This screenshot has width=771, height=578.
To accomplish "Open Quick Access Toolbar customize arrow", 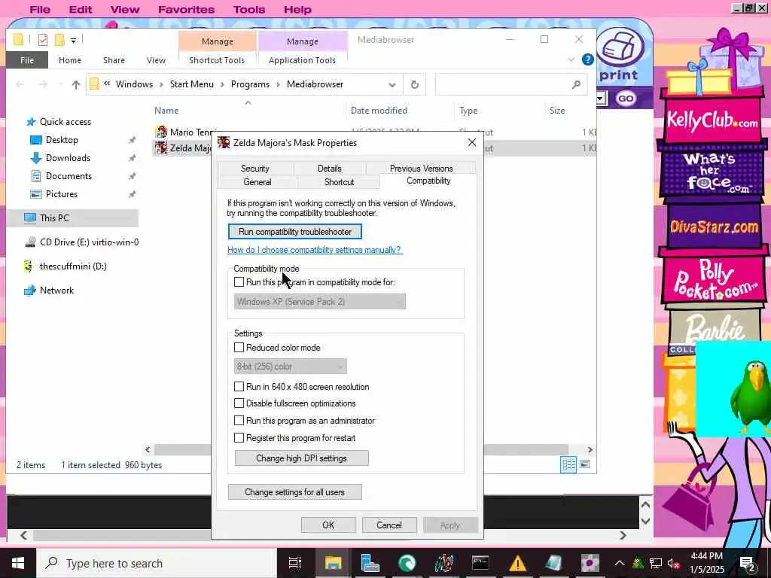I will click(x=73, y=41).
